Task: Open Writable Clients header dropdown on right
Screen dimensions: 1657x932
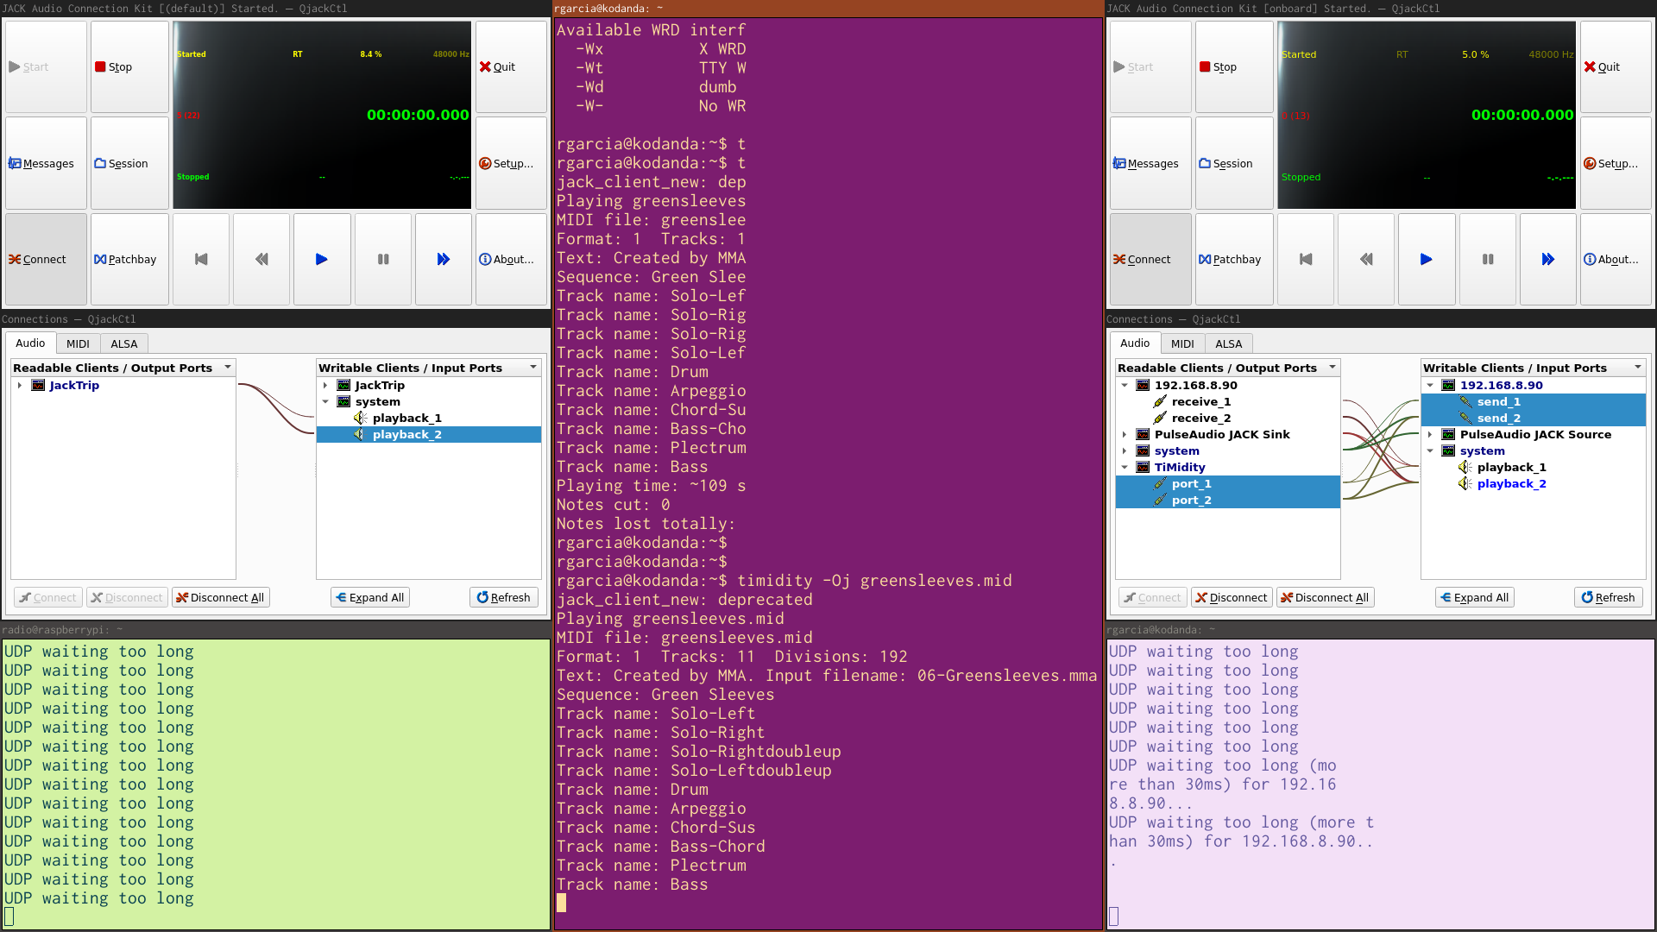Action: click(x=1637, y=368)
